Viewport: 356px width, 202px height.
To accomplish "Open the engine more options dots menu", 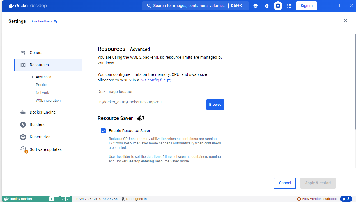I will point(68,199).
